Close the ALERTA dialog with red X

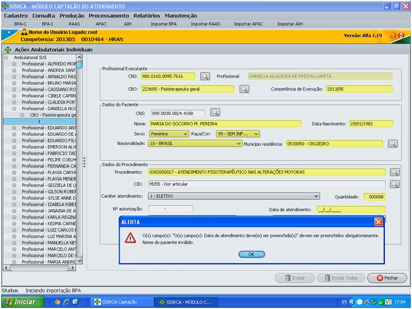378,222
